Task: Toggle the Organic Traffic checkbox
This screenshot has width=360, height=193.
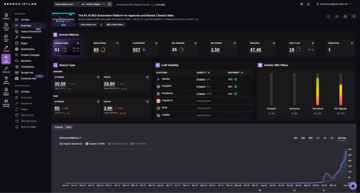Action: click(87, 144)
